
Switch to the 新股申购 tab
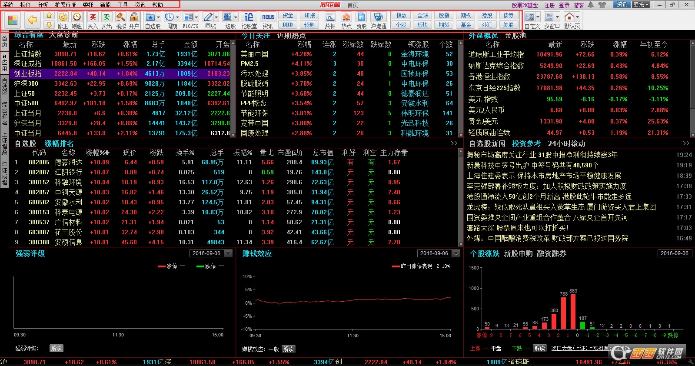(x=518, y=253)
